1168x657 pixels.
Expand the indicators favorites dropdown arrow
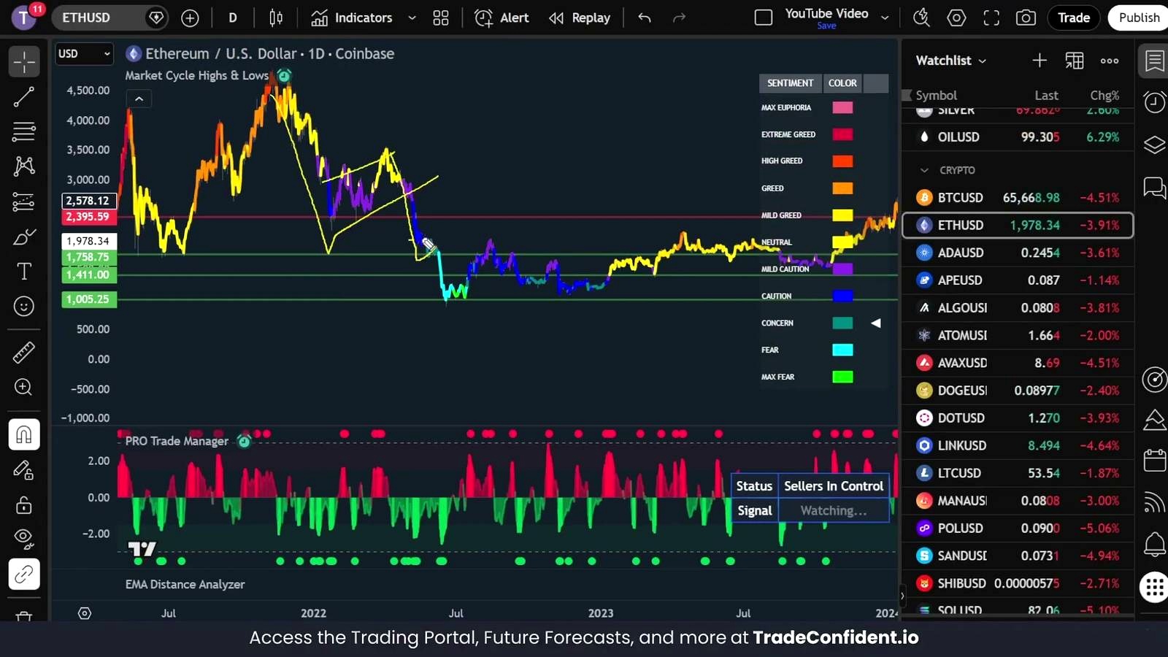pyautogui.click(x=412, y=18)
